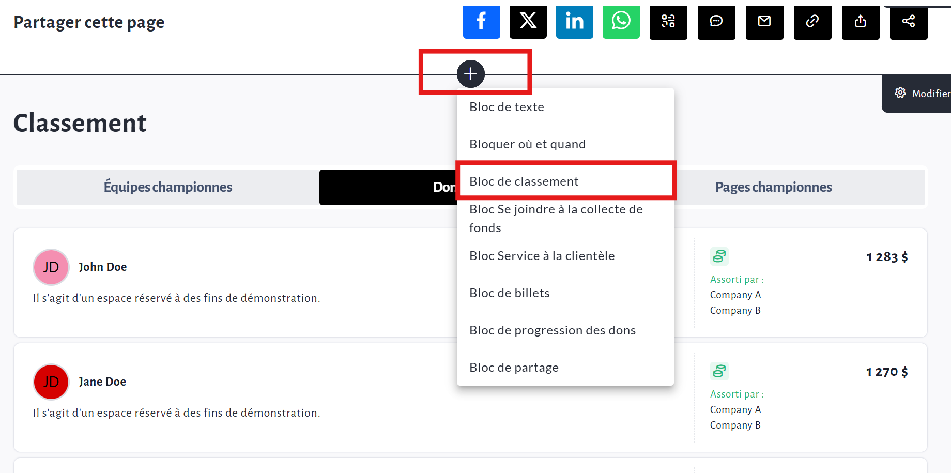Share the page by email icon
Viewport: 951px width, 473px height.
[764, 22]
